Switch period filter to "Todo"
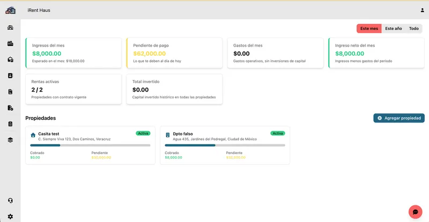Image resolution: width=429 pixels, height=222 pixels. click(413, 28)
